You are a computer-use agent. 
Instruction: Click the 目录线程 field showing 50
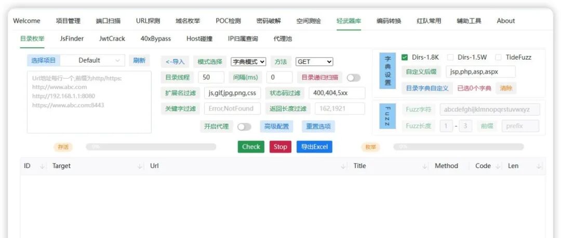coord(211,78)
